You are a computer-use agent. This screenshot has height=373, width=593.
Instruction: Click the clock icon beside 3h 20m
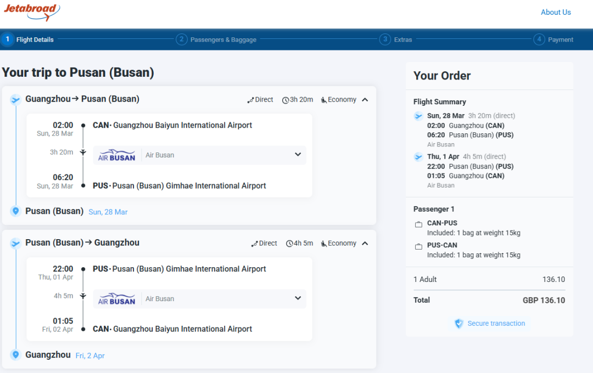[286, 100]
